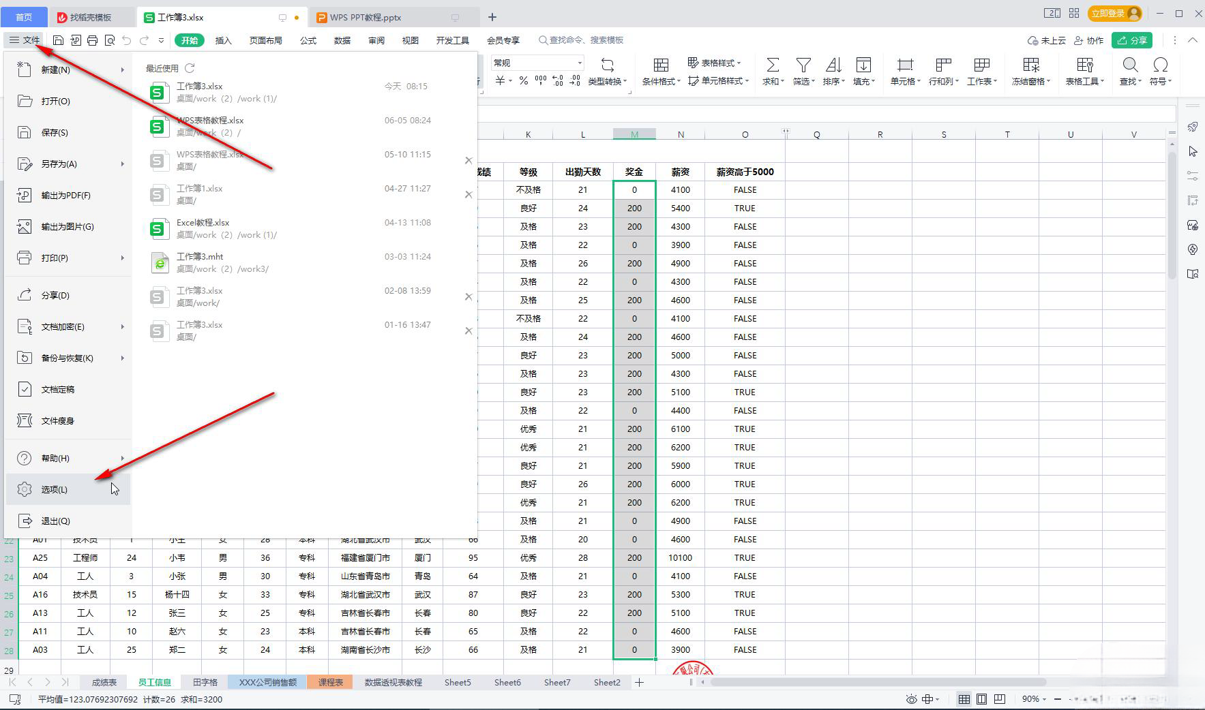The height and width of the screenshot is (710, 1205).
Task: Refresh the recent files list (最近使用)
Action: coord(190,68)
